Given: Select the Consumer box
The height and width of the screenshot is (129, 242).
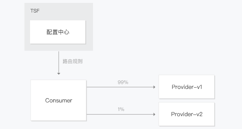Looking at the screenshot, I should (58, 100).
